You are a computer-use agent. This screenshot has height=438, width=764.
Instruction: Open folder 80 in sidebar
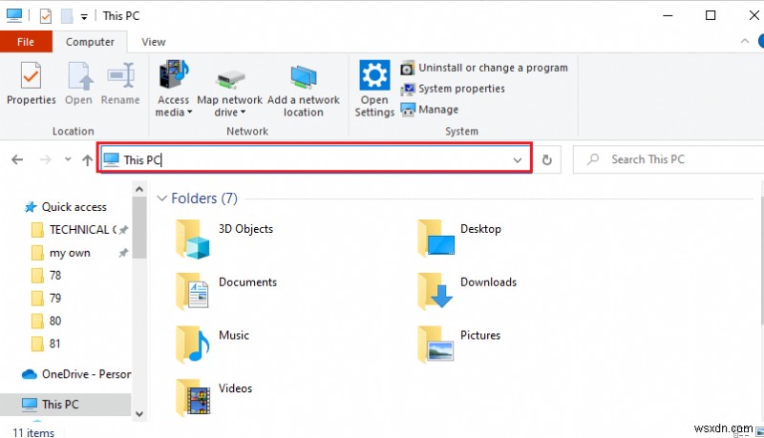tap(46, 321)
